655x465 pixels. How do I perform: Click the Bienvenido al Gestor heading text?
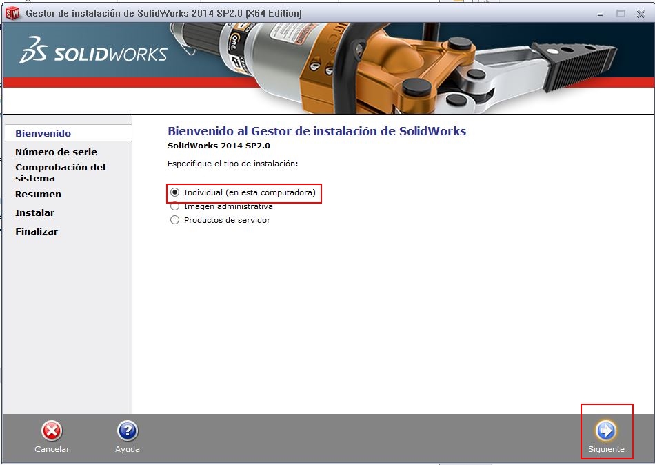pos(316,131)
